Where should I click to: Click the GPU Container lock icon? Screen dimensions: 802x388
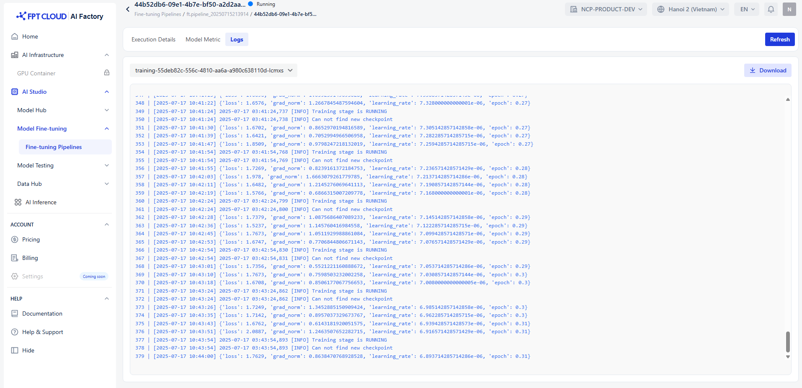click(x=107, y=73)
